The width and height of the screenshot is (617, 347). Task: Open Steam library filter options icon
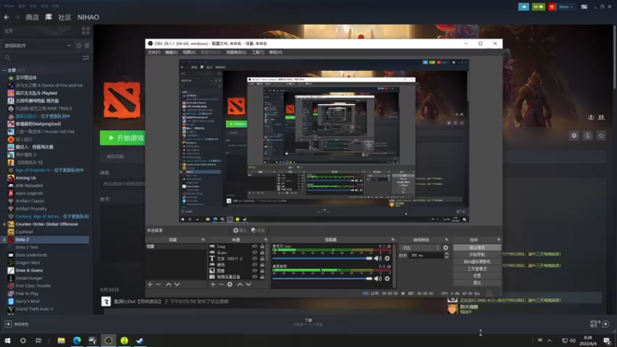(x=86, y=57)
